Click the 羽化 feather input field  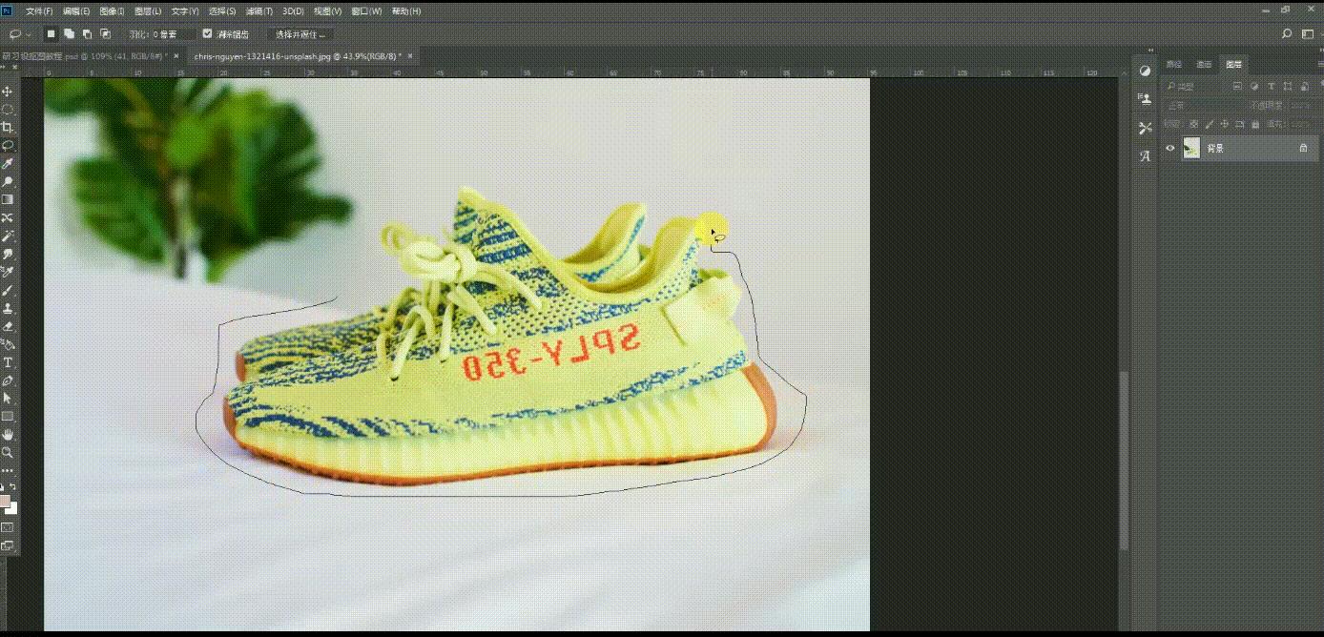[x=174, y=33]
